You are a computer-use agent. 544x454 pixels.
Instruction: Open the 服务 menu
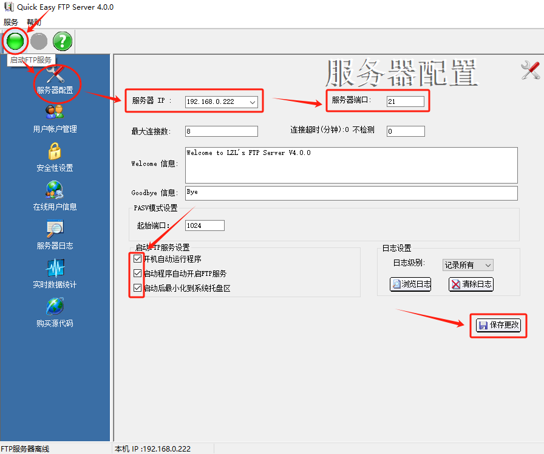pos(10,22)
